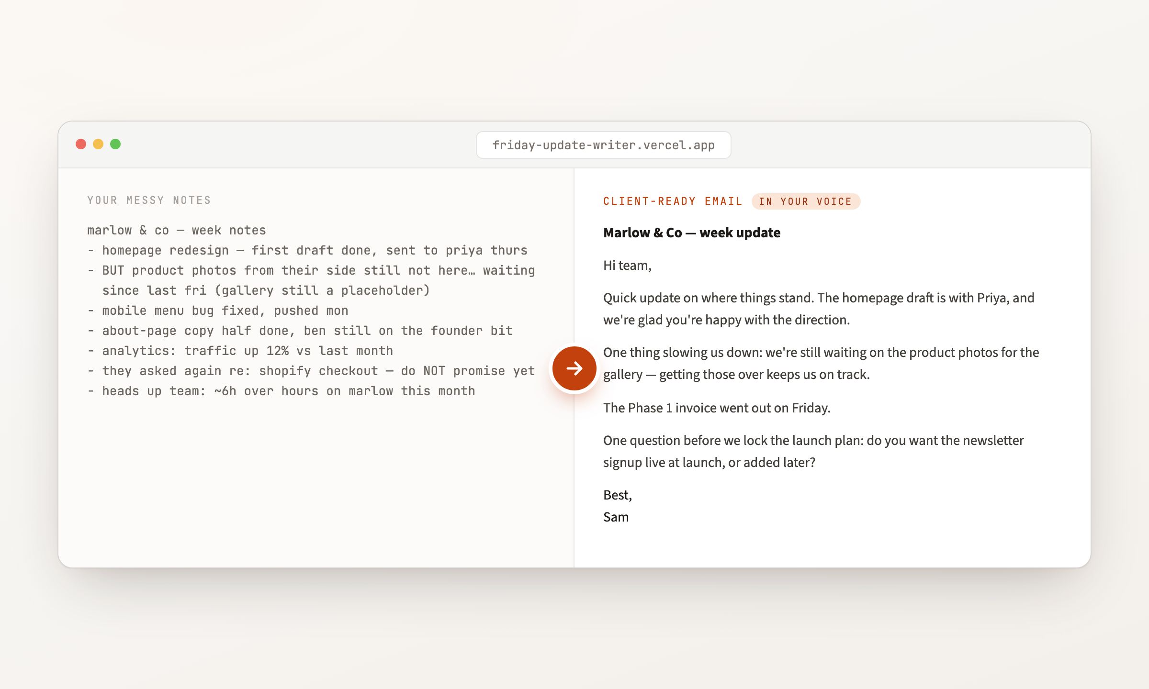The width and height of the screenshot is (1149, 689).
Task: Click the 'Quick update on where things stand' paragraph
Action: pyautogui.click(x=819, y=309)
